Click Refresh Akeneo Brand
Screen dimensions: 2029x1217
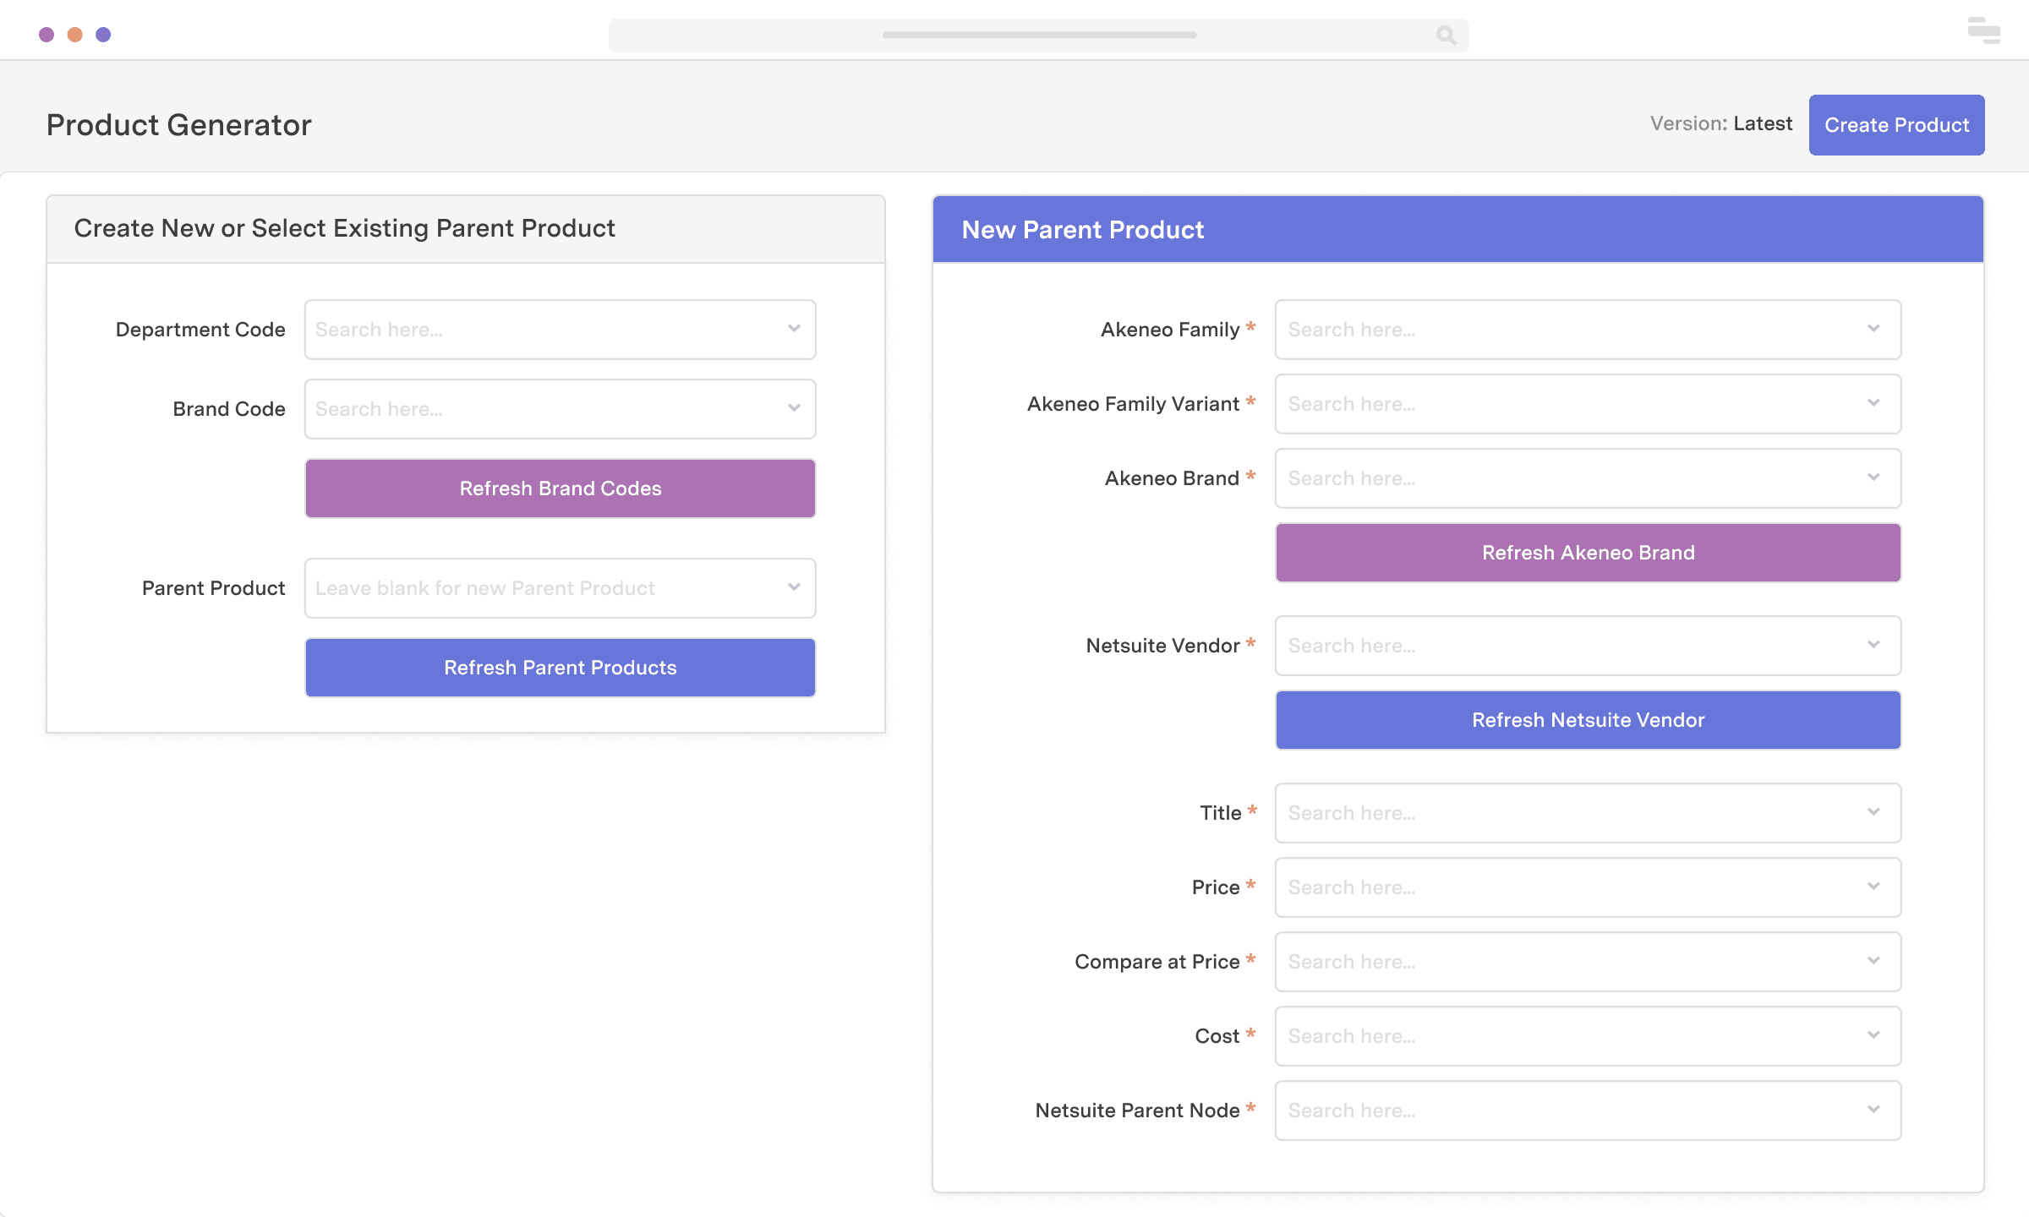[x=1588, y=552]
